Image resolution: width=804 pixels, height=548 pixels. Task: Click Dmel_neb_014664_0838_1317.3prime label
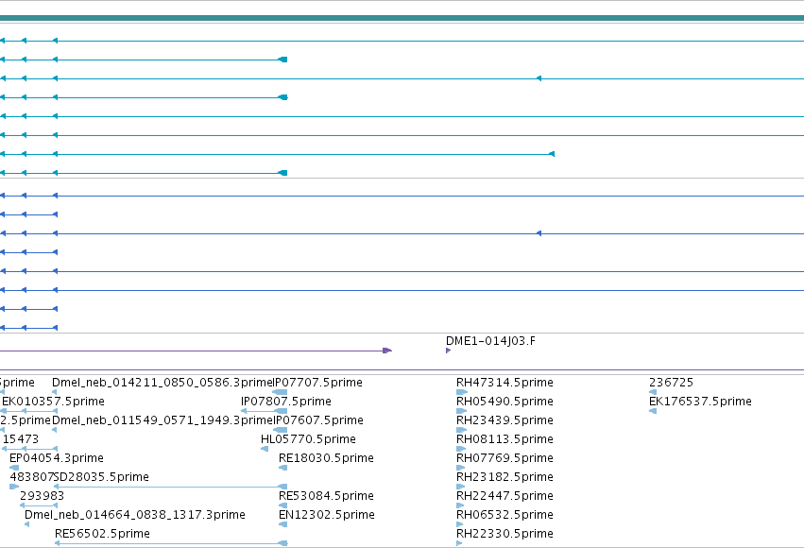[135, 515]
